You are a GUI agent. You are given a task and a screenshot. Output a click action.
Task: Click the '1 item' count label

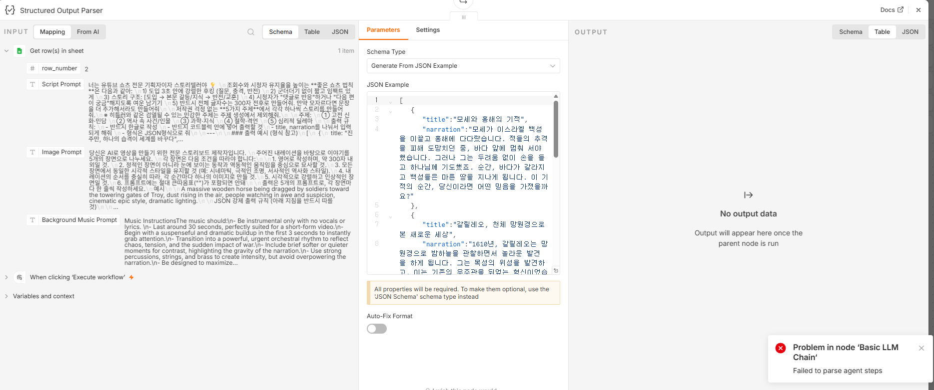(346, 51)
